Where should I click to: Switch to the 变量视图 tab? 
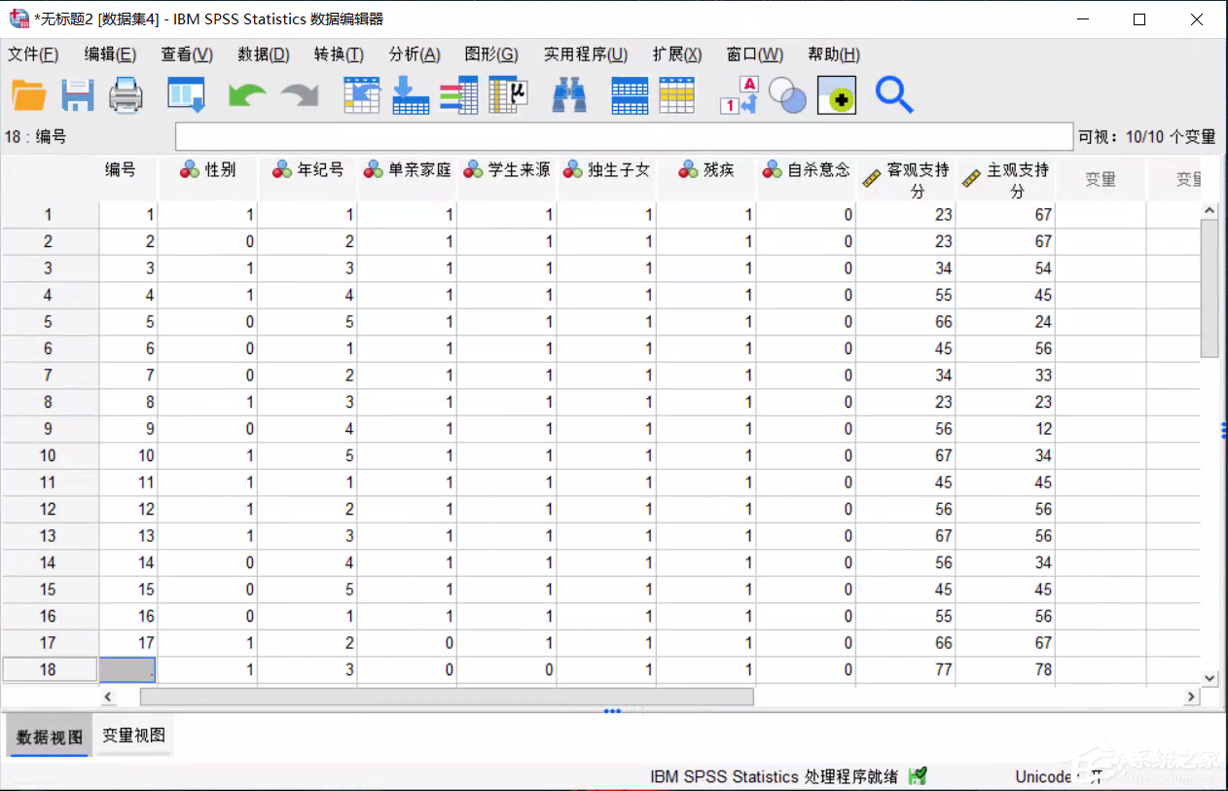[x=134, y=736]
